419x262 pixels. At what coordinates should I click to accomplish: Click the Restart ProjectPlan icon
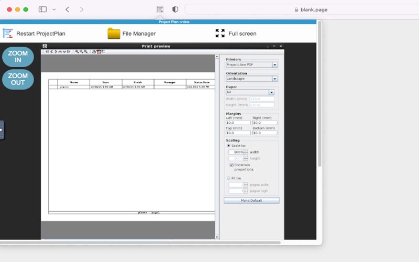coord(8,34)
